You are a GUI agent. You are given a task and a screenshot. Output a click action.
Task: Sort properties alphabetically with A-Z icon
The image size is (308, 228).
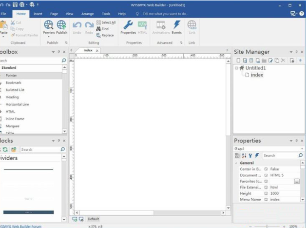(244, 156)
